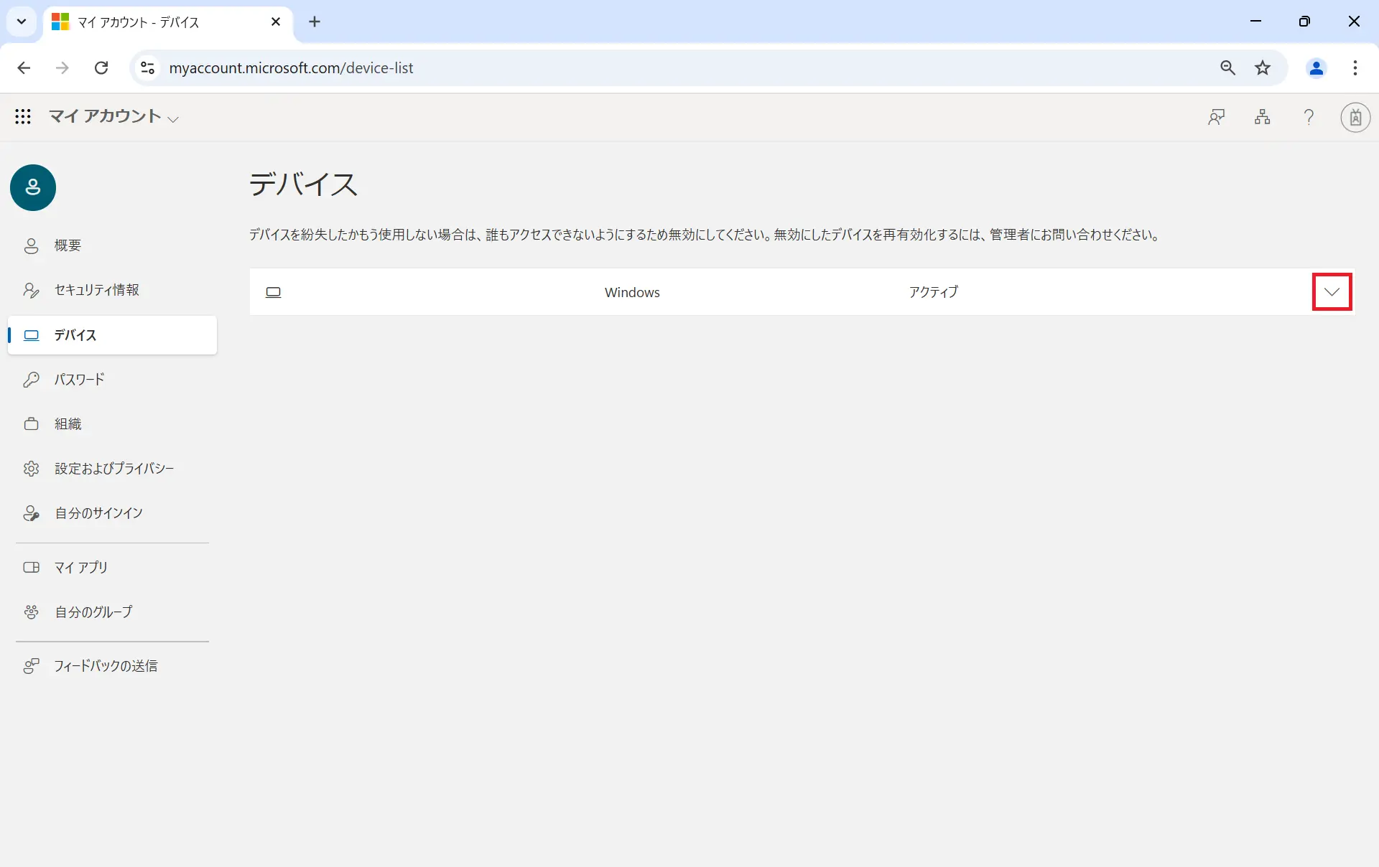Open the organization chart icon in header
This screenshot has width=1379, height=867.
coord(1262,116)
